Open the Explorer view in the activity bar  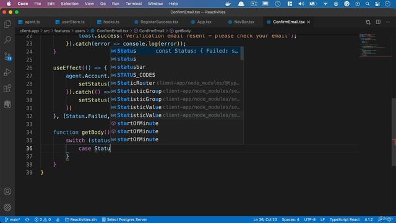point(7,24)
